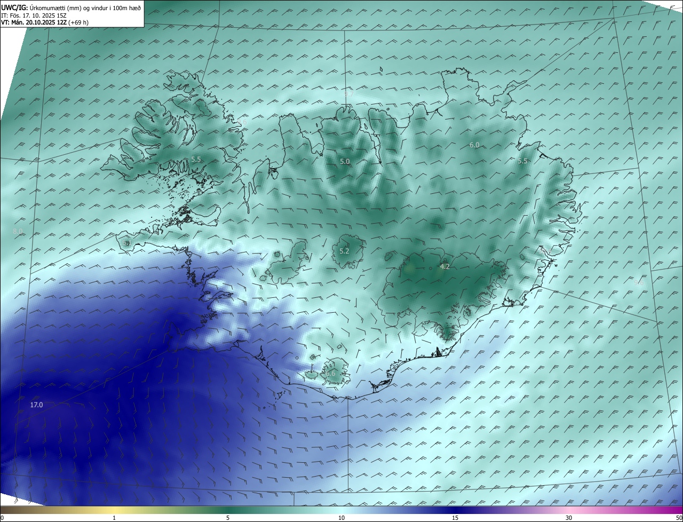Image resolution: width=683 pixels, height=522 pixels.
Task: Click the 17.0 value over the southwest ocean
Action: pyautogui.click(x=36, y=405)
